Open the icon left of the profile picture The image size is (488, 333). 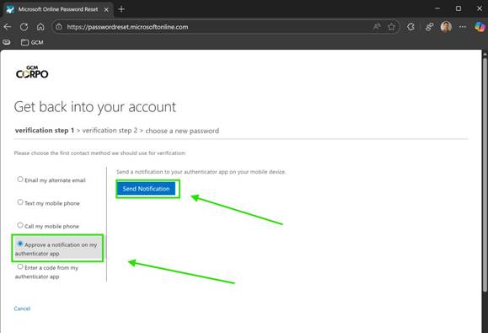[430, 27]
